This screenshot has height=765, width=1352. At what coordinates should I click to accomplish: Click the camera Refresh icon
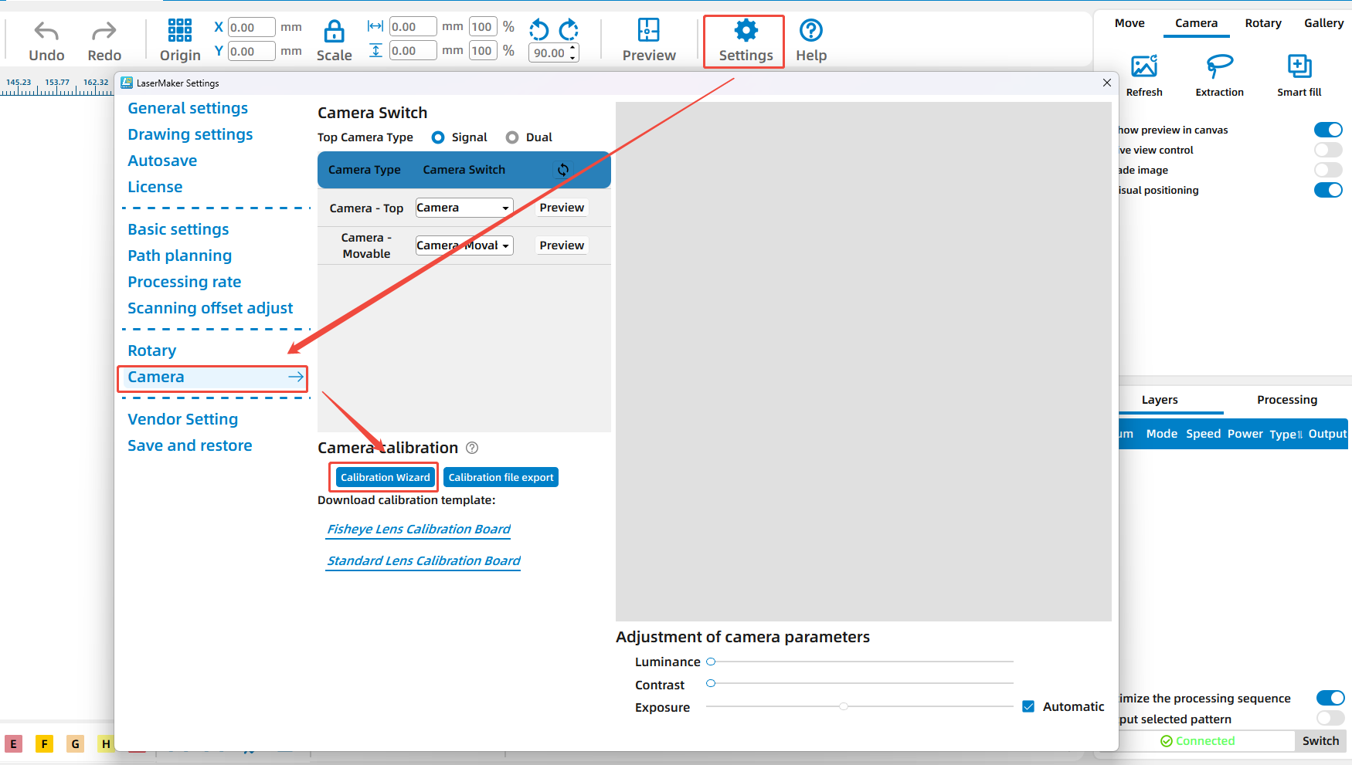tap(1143, 66)
